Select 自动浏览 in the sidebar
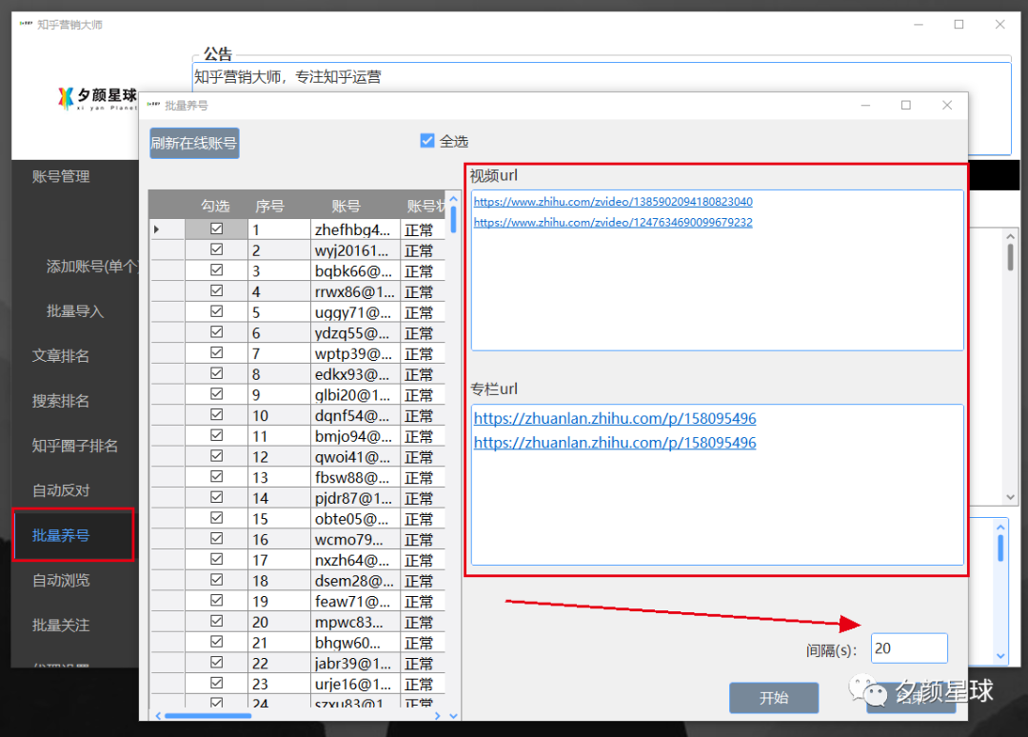1028x737 pixels. (x=60, y=580)
